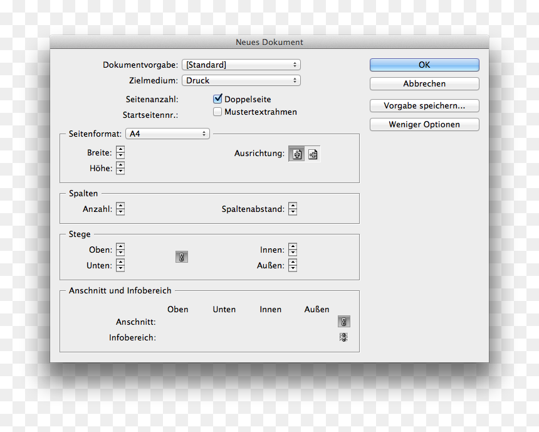
Task: Toggle the Stege margins chain link icon
Action: [182, 257]
